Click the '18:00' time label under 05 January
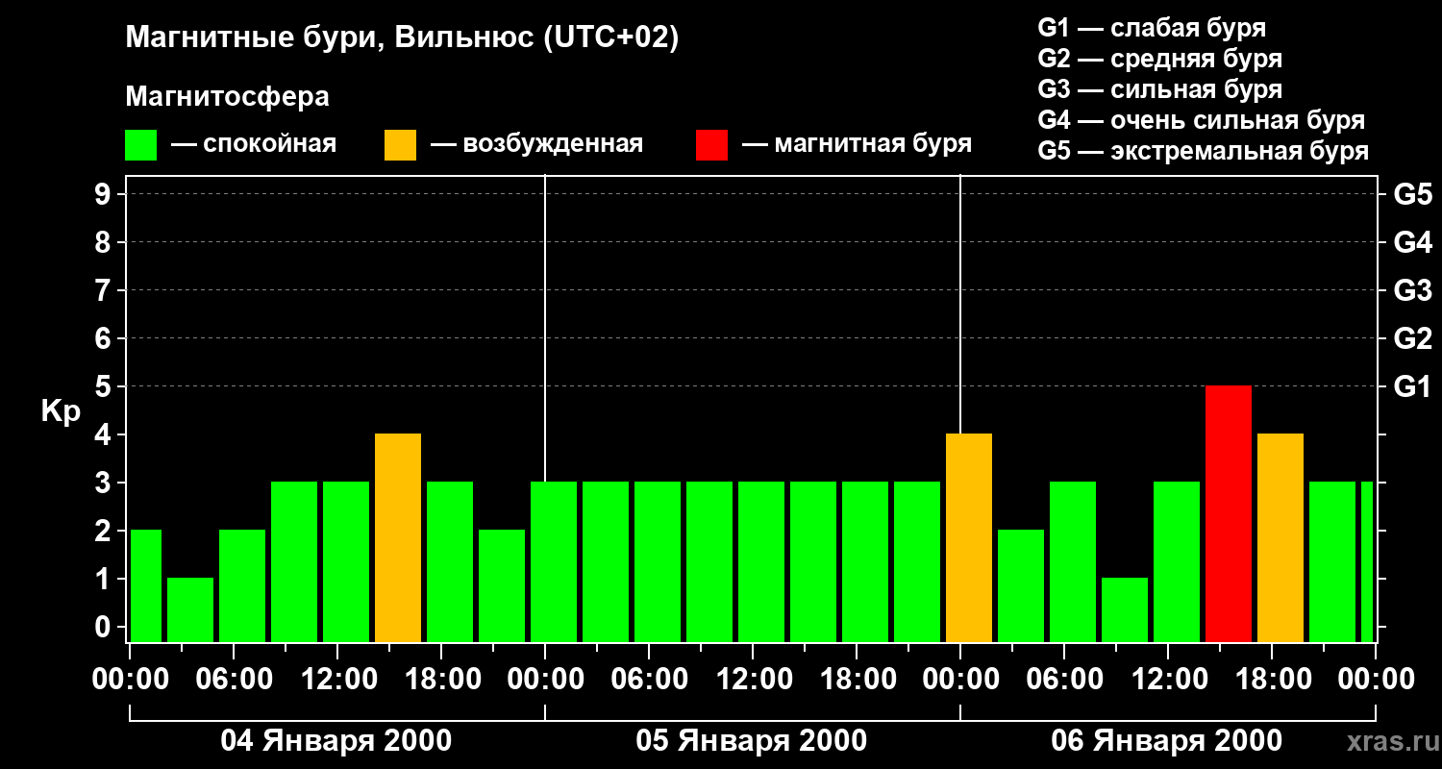 (858, 680)
